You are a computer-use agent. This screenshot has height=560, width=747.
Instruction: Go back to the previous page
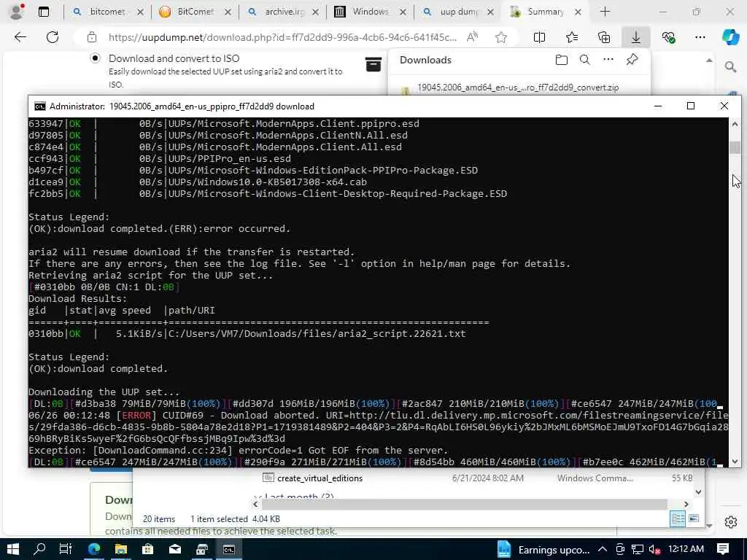coord(20,37)
